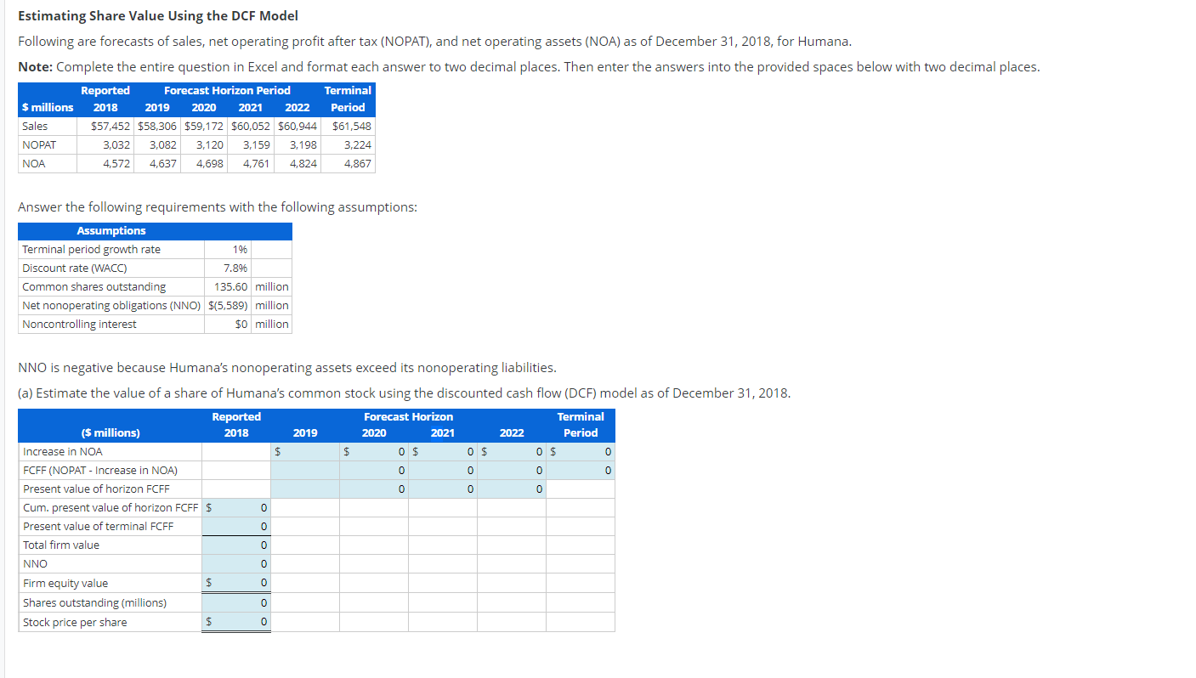1196x678 pixels.
Task: Click the Shares outstanding (millions) input cell
Action: coord(236,602)
